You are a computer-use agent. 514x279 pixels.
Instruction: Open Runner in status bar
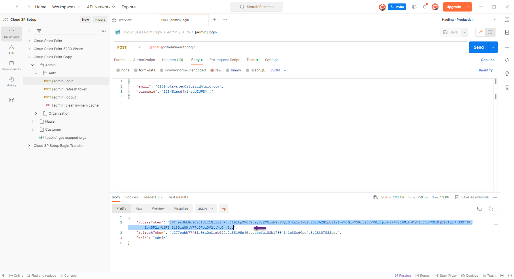coord(423,276)
